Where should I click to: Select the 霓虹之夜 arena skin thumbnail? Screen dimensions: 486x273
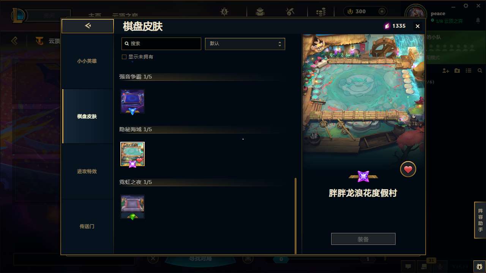coord(133,207)
